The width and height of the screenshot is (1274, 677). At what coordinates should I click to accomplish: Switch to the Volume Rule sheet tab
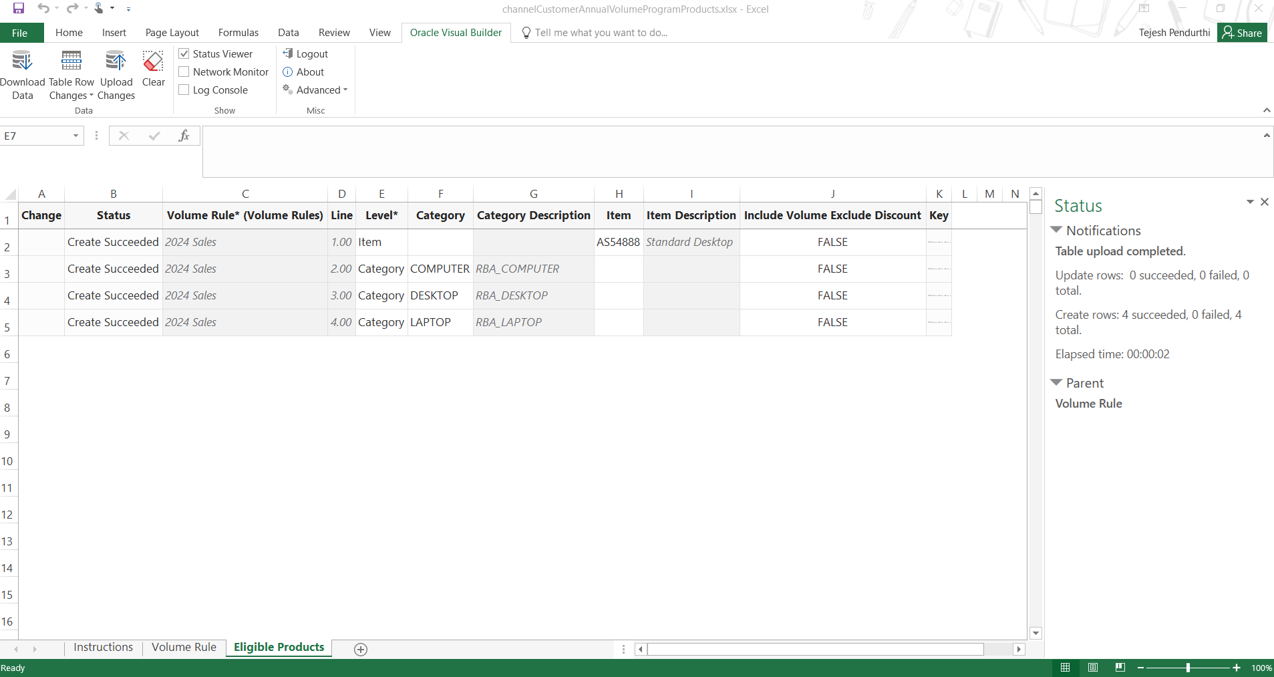[183, 647]
